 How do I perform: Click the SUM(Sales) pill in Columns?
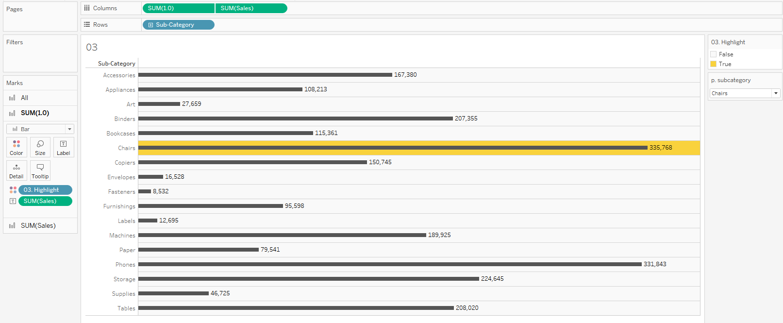click(x=251, y=8)
